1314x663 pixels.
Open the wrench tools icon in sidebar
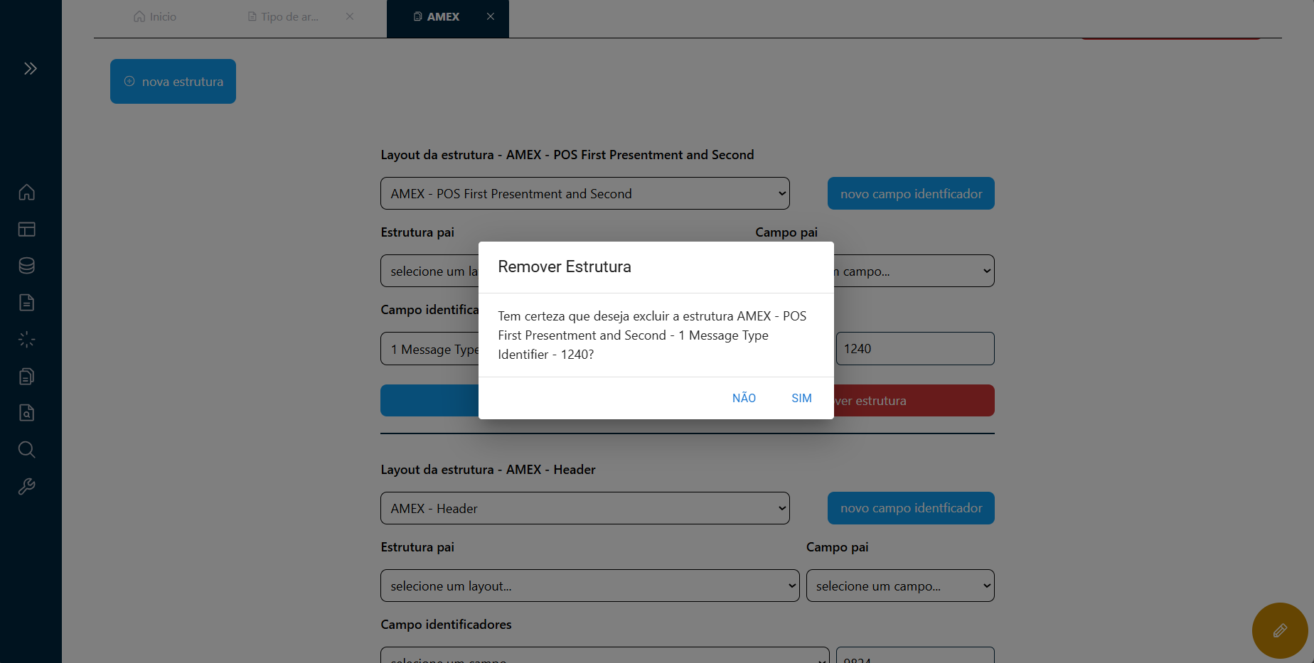click(x=27, y=487)
